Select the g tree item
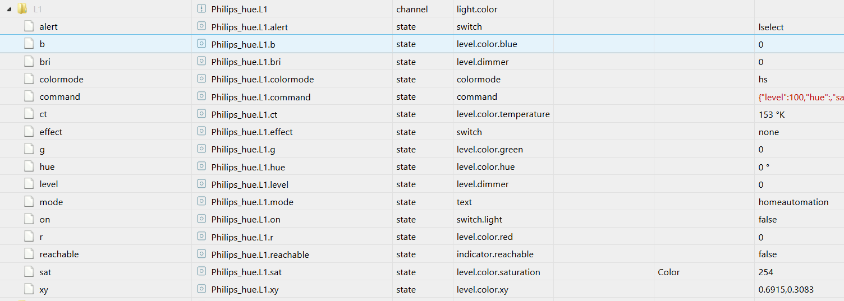Image resolution: width=844 pixels, height=301 pixels. tap(42, 150)
